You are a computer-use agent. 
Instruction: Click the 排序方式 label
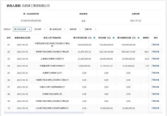(7, 29)
